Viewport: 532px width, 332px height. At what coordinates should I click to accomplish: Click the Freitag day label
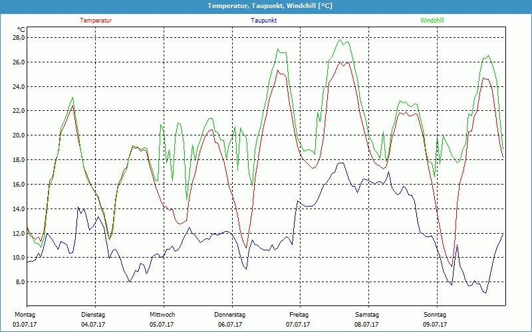click(299, 315)
